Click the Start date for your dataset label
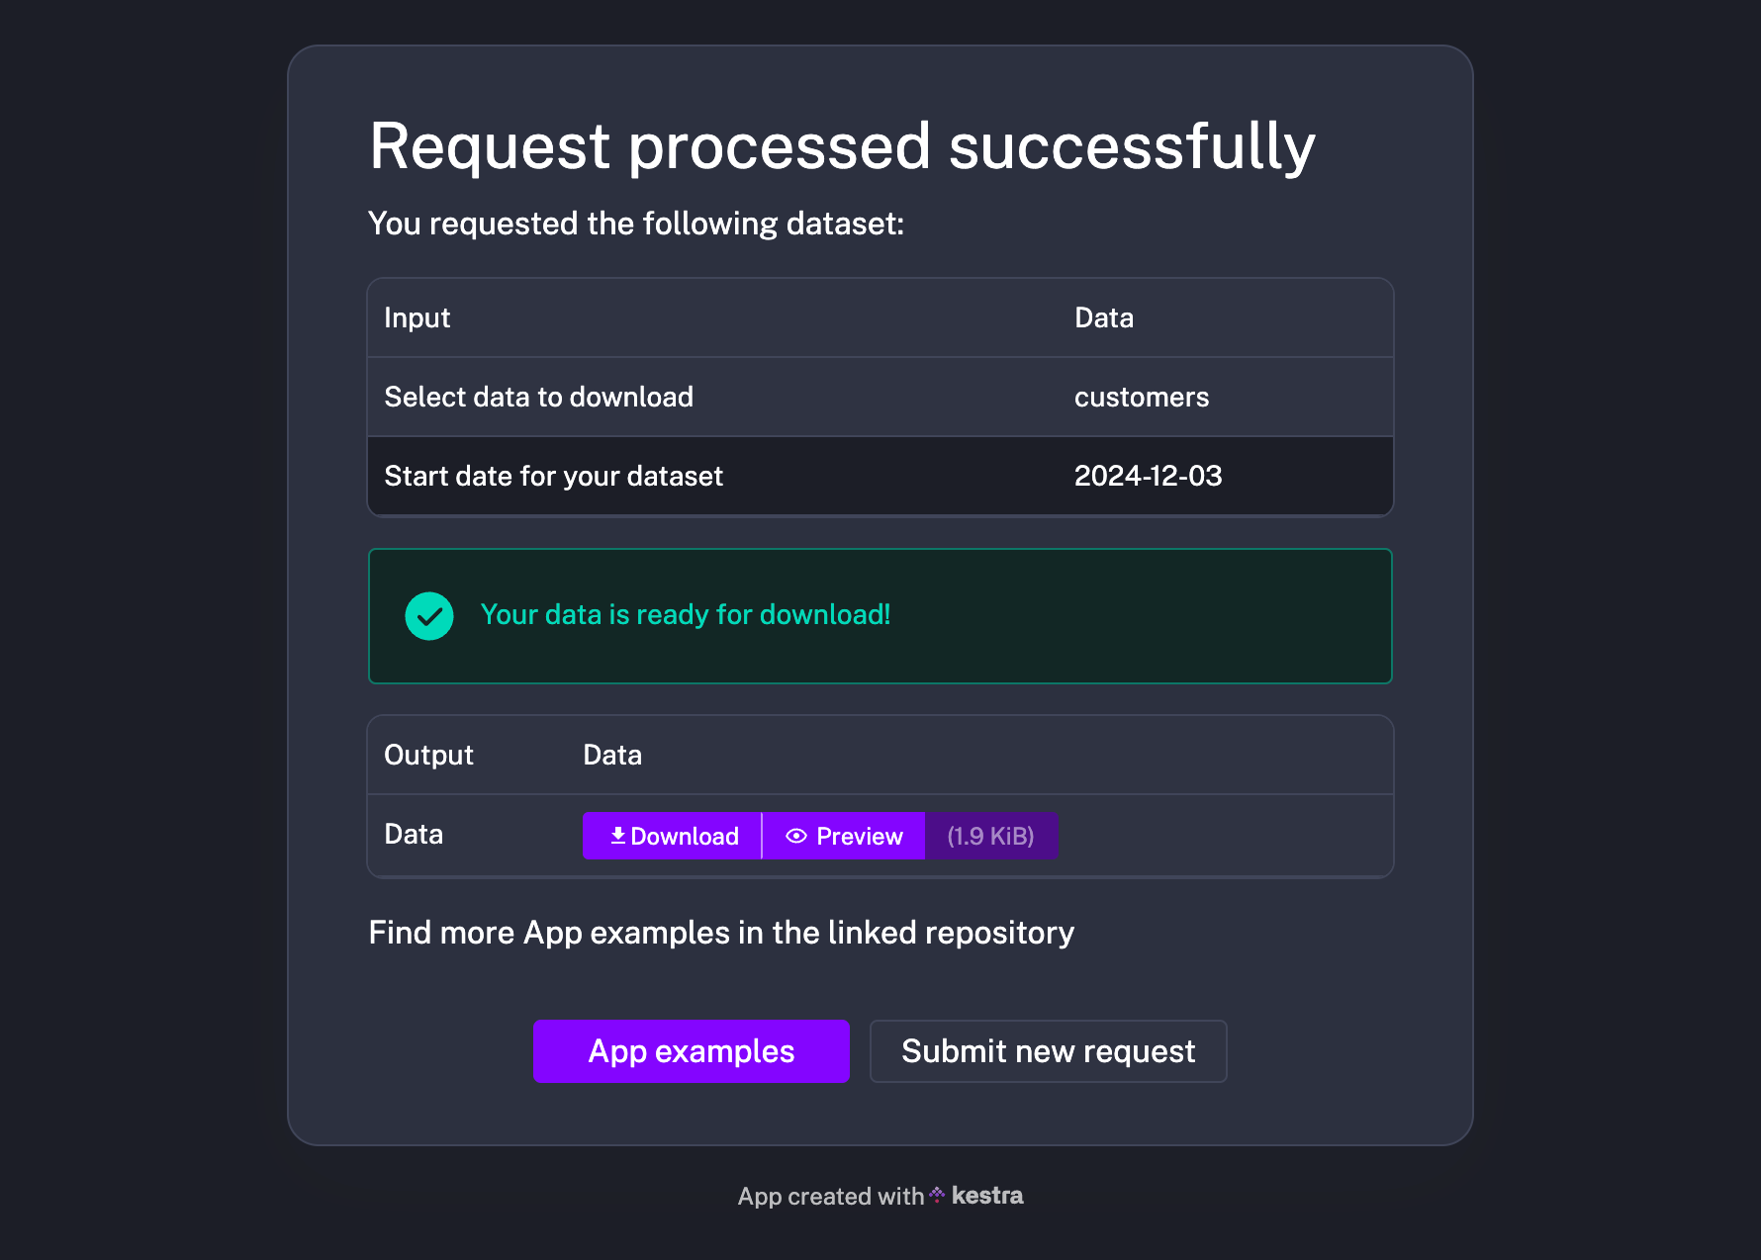The width and height of the screenshot is (1761, 1260). 553,476
